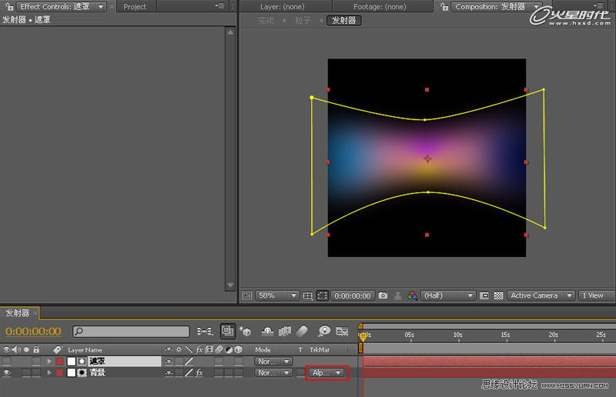Open the Composition Mini-Flowchart icon in timeline
The image size is (616, 397).
(205, 332)
